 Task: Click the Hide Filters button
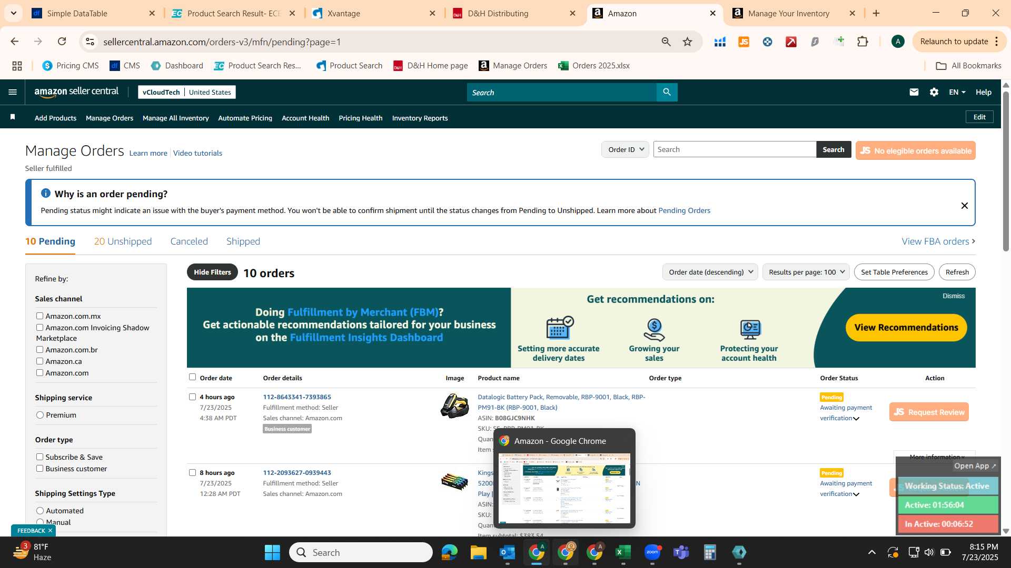[212, 272]
